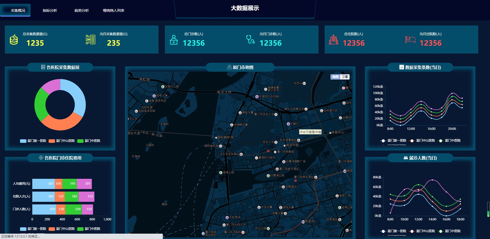Click the total outpatient doctor icon
Image resolution: width=490 pixels, height=239 pixels.
click(174, 40)
